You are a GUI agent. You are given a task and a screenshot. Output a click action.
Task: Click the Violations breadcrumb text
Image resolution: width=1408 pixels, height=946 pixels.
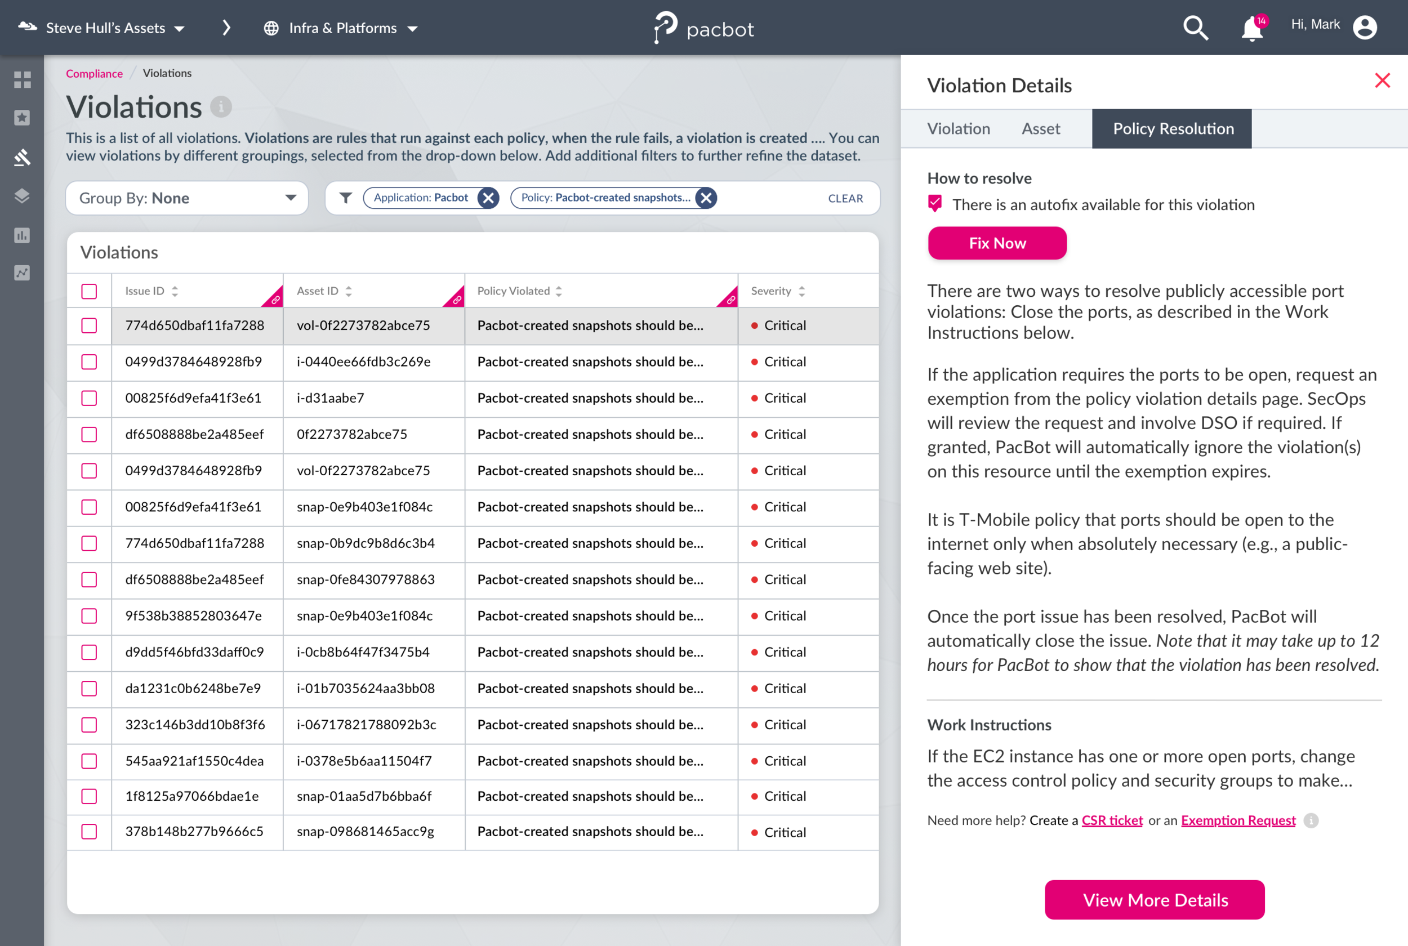(167, 73)
